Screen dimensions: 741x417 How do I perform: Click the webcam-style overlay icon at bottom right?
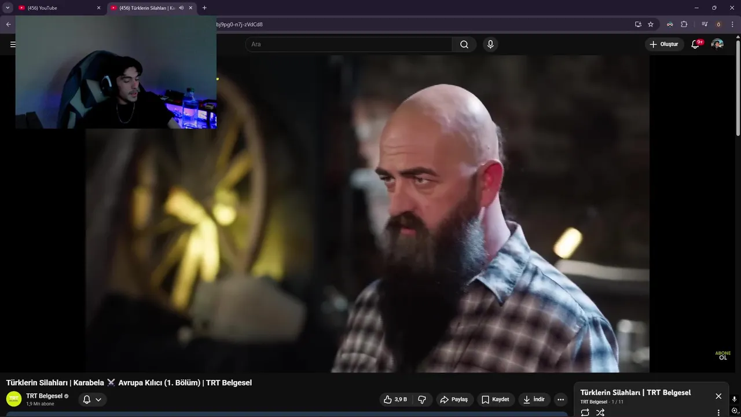click(x=735, y=412)
